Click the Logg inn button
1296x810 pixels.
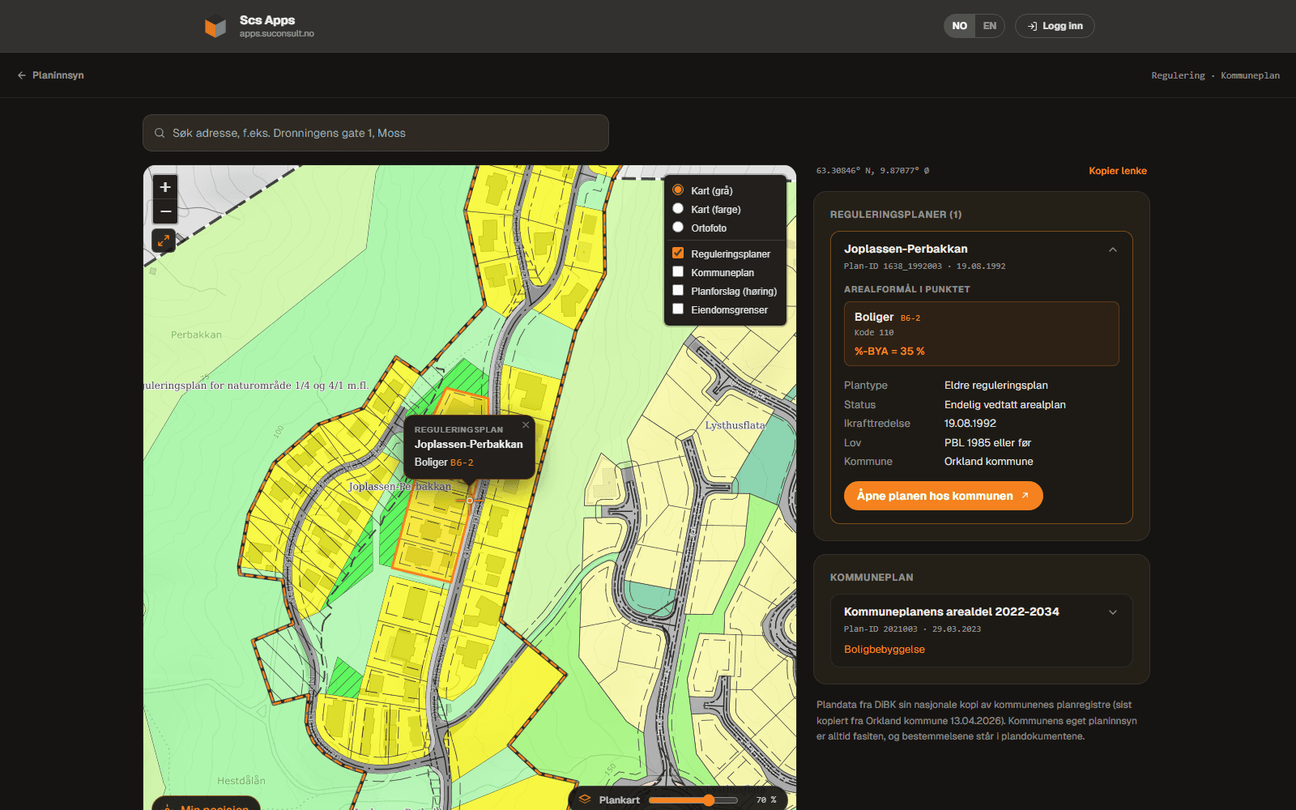1055,26
